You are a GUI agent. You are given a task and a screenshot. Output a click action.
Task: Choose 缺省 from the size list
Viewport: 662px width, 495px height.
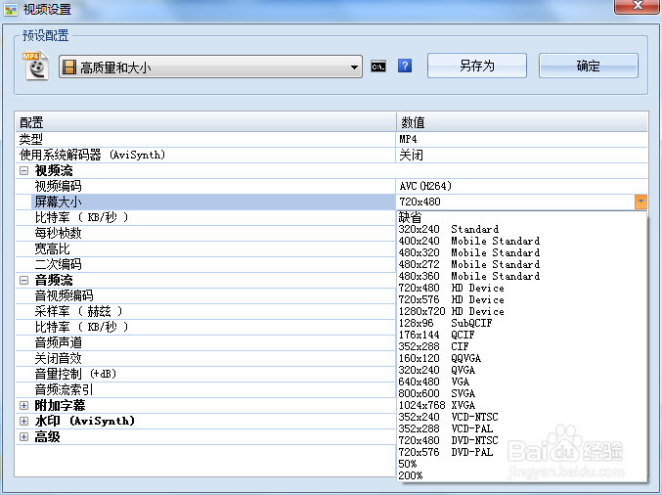tap(521, 217)
